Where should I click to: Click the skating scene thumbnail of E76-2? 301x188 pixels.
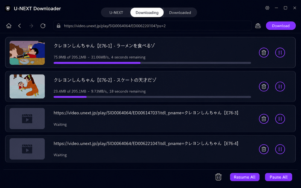(x=27, y=86)
